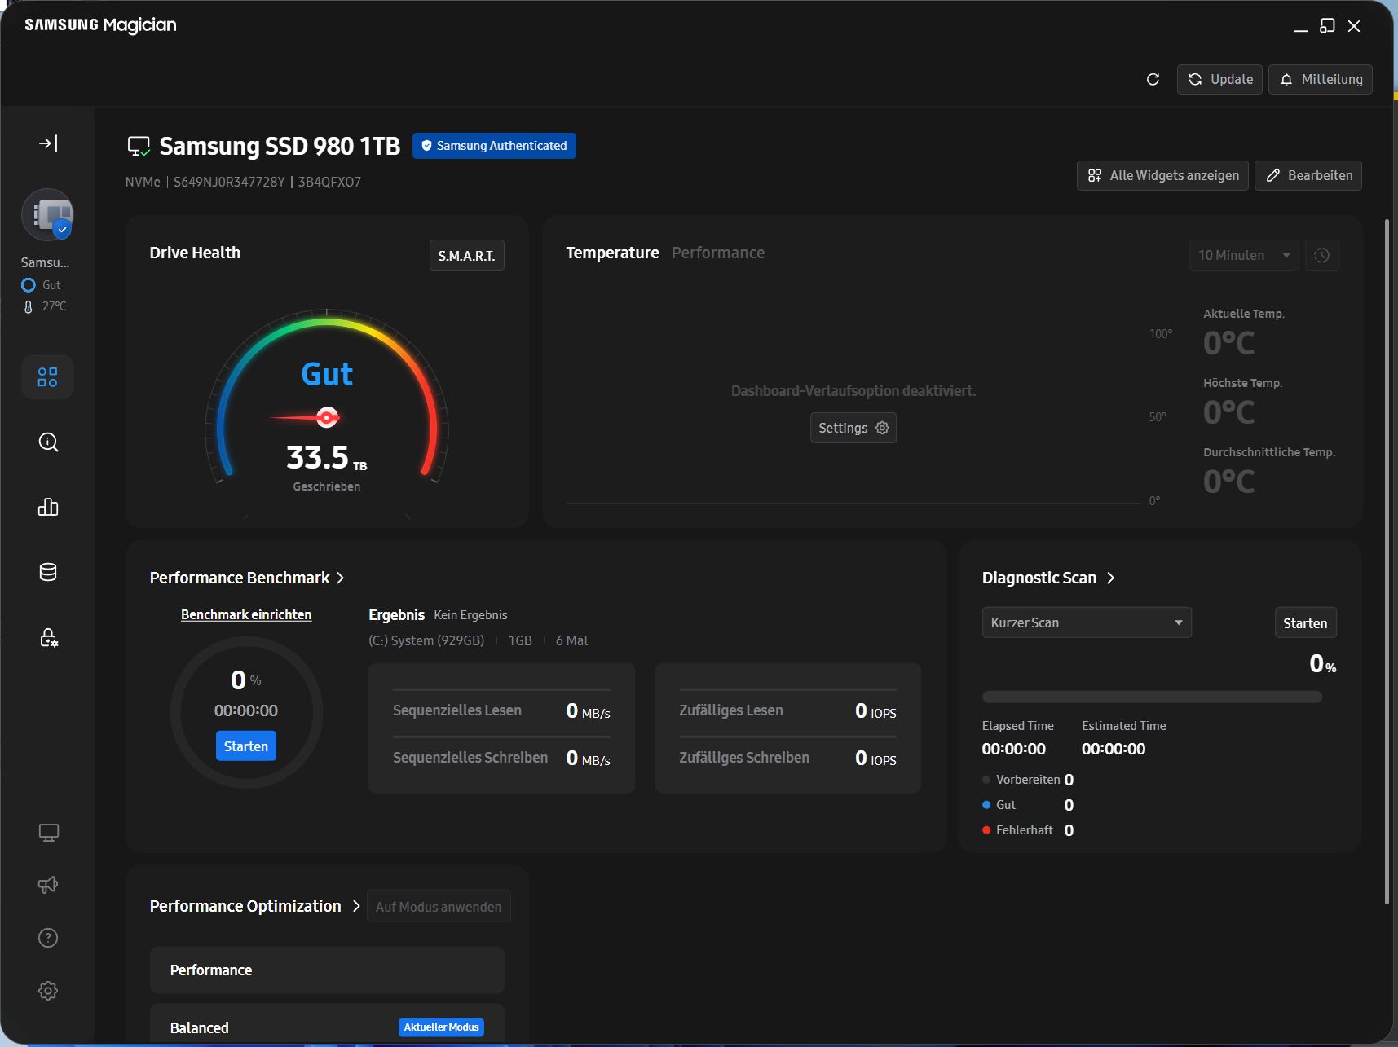1398x1047 pixels.
Task: Open drive details magnifier icon in sidebar
Action: [x=48, y=442]
